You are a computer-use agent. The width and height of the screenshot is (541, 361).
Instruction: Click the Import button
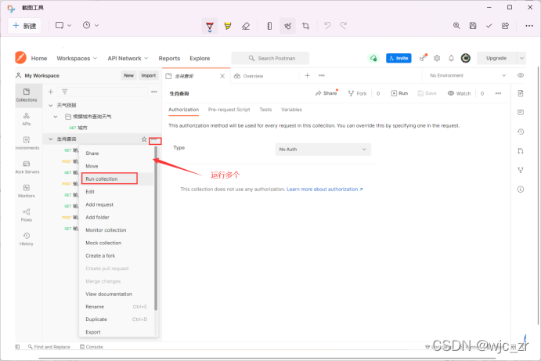point(148,75)
